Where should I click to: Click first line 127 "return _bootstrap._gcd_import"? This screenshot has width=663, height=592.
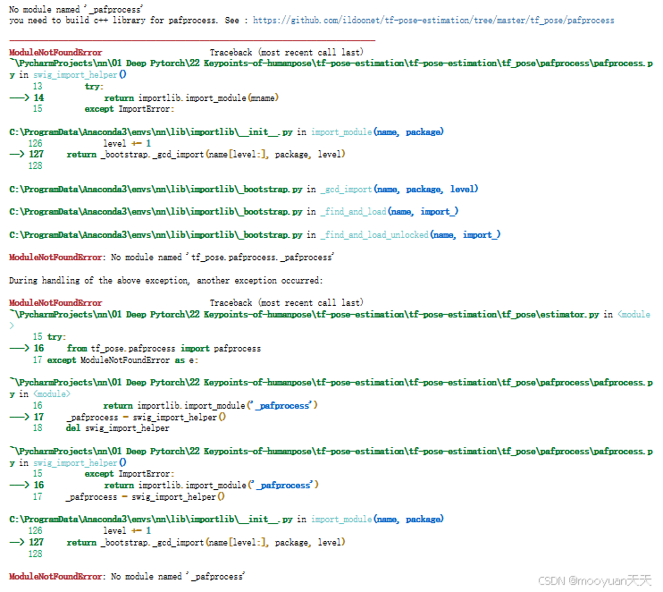coord(206,155)
